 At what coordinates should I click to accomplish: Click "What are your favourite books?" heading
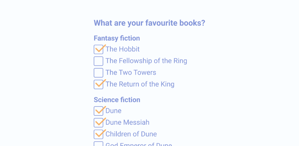point(149,23)
